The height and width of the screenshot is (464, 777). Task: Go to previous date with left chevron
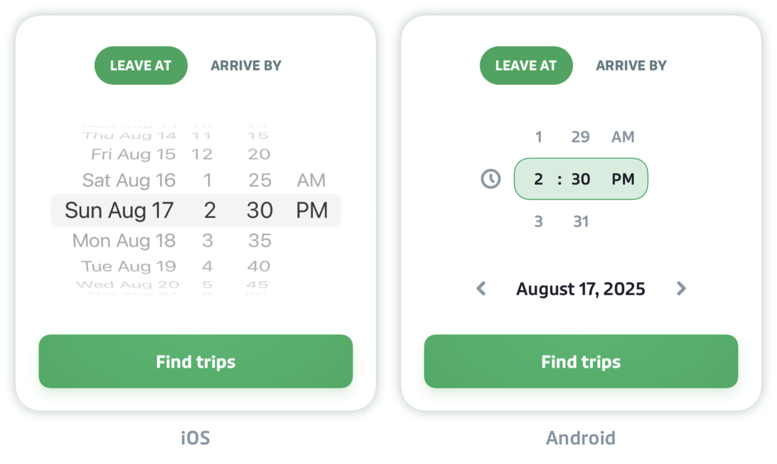481,288
